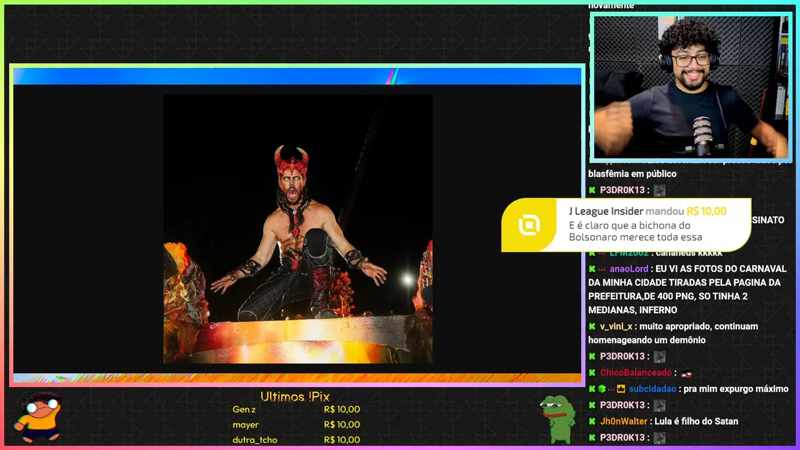
Task: Click the Kick badge beside anaoLord
Action: point(592,269)
